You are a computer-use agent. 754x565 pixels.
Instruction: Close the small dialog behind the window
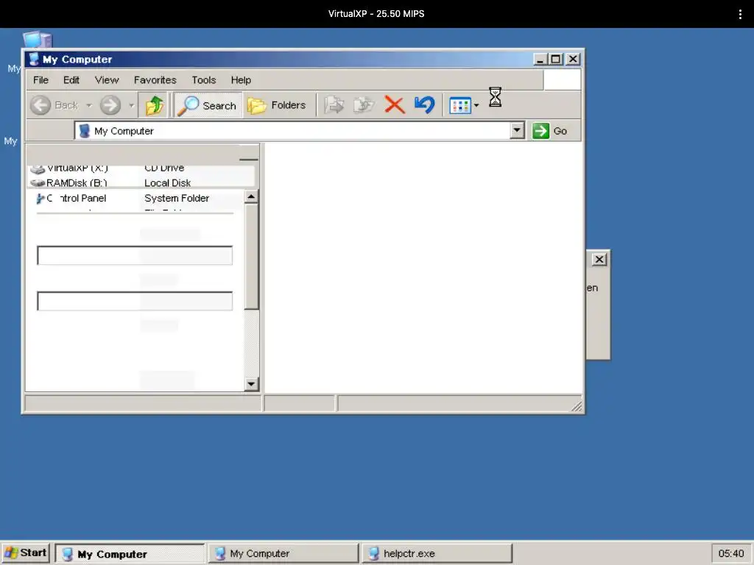(599, 260)
